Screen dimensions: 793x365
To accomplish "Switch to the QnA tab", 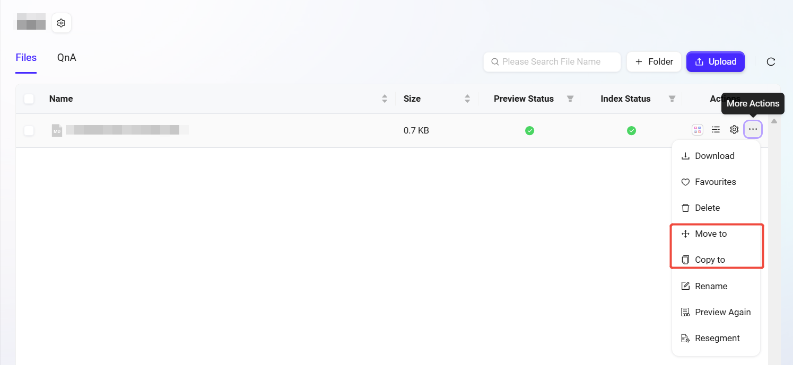I will click(67, 58).
